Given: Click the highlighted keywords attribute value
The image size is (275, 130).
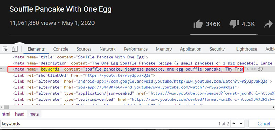Looking at the screenshot, I should 50,69.
